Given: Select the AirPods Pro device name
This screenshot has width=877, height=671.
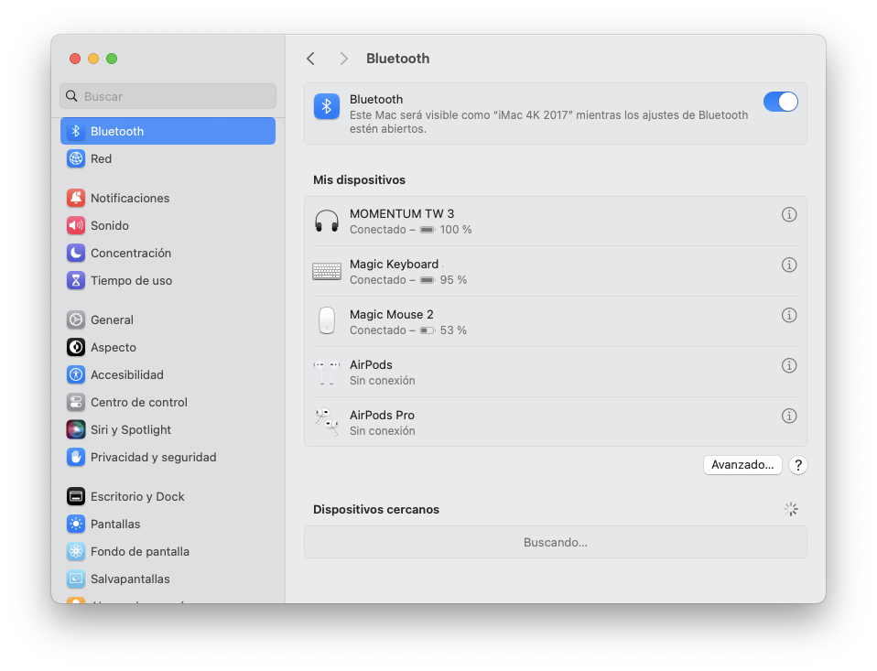Looking at the screenshot, I should [x=382, y=415].
